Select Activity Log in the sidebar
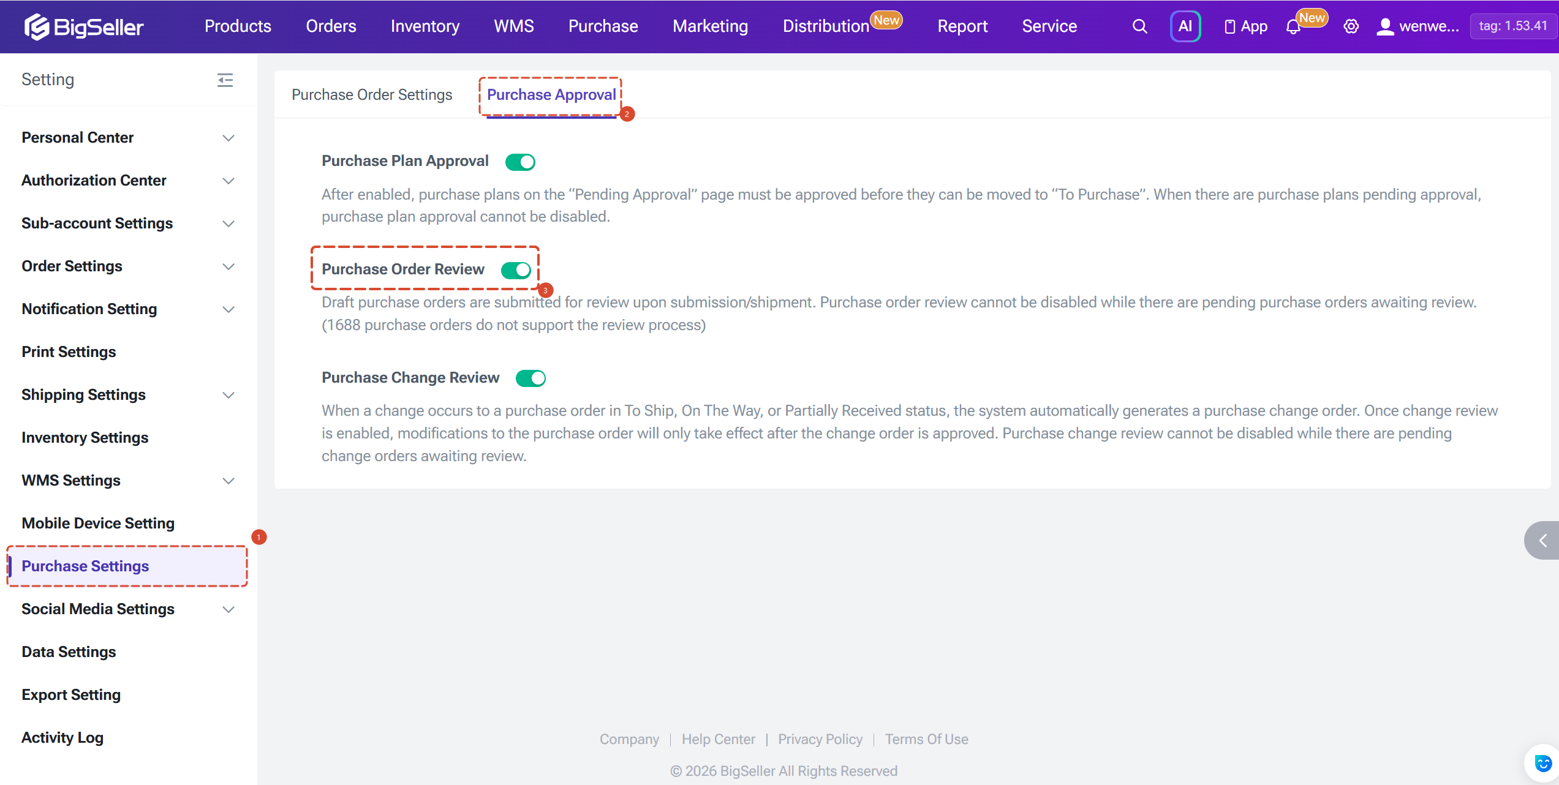Screen dimensions: 1559x785 pos(62,738)
